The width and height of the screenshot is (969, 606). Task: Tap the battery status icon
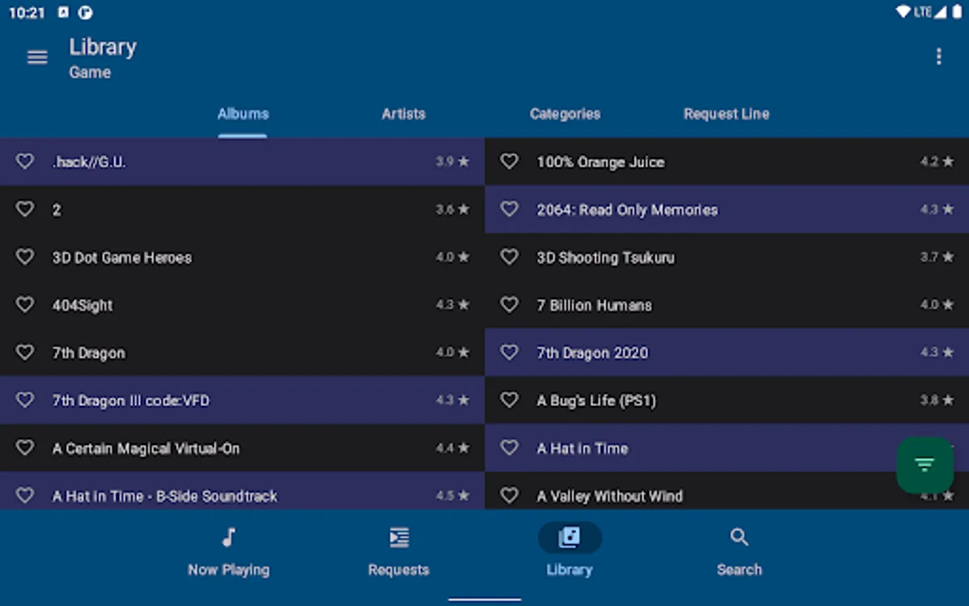[x=957, y=12]
